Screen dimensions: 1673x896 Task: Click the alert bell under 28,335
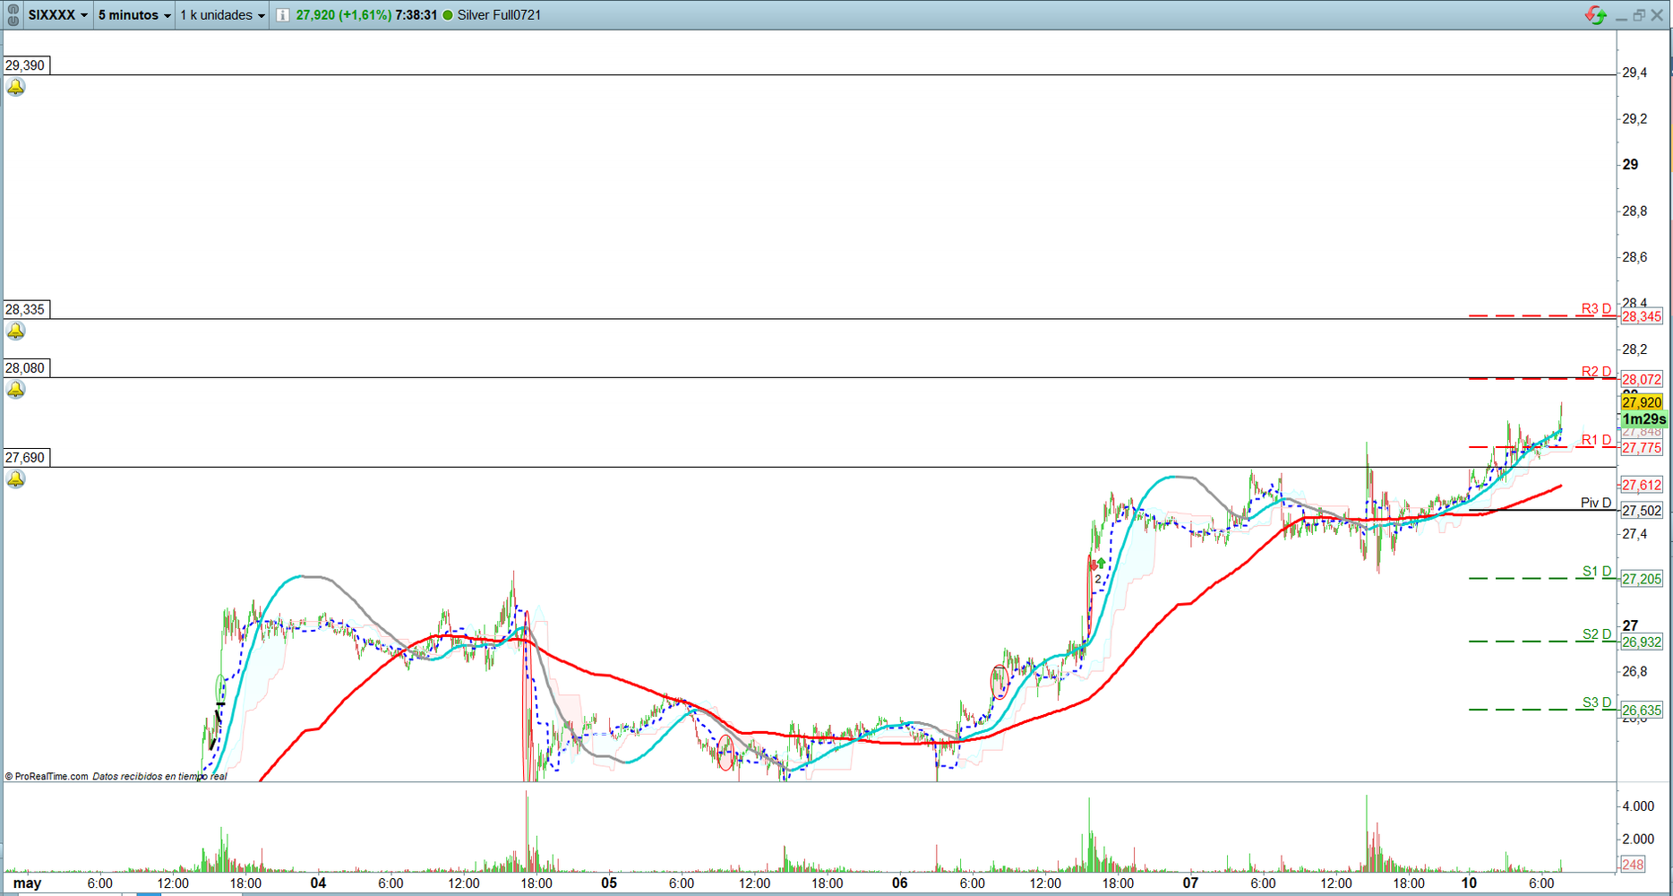click(x=16, y=332)
